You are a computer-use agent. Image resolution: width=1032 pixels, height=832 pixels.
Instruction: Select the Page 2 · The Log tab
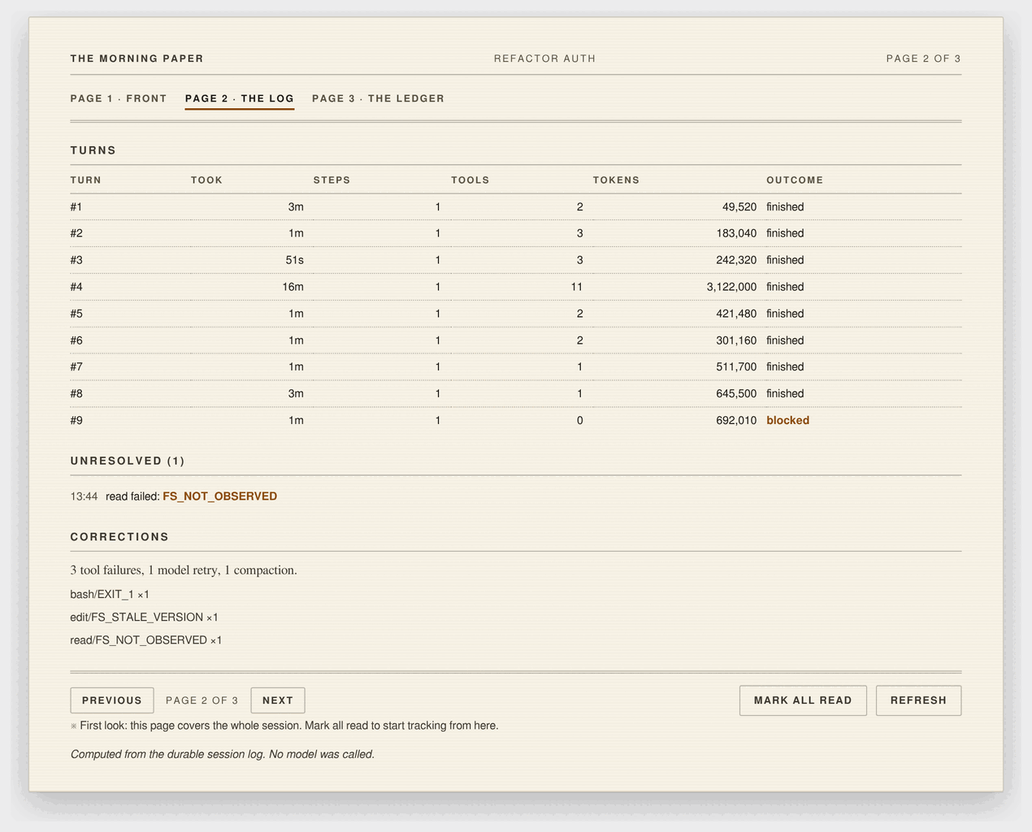[240, 98]
